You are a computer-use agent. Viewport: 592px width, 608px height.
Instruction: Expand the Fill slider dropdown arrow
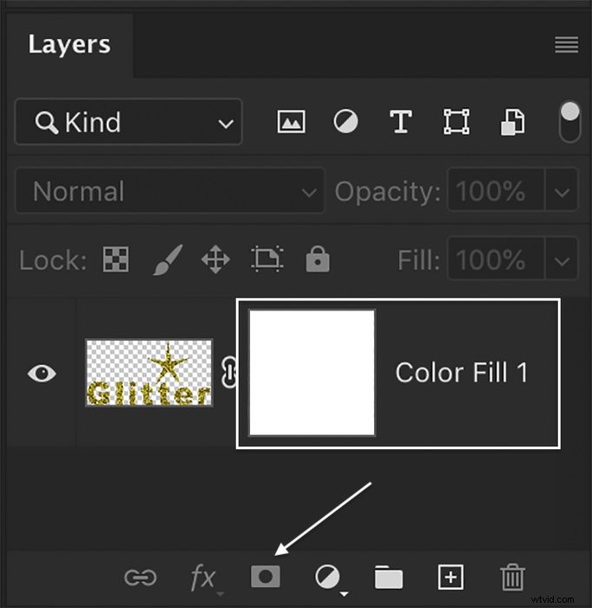562,259
